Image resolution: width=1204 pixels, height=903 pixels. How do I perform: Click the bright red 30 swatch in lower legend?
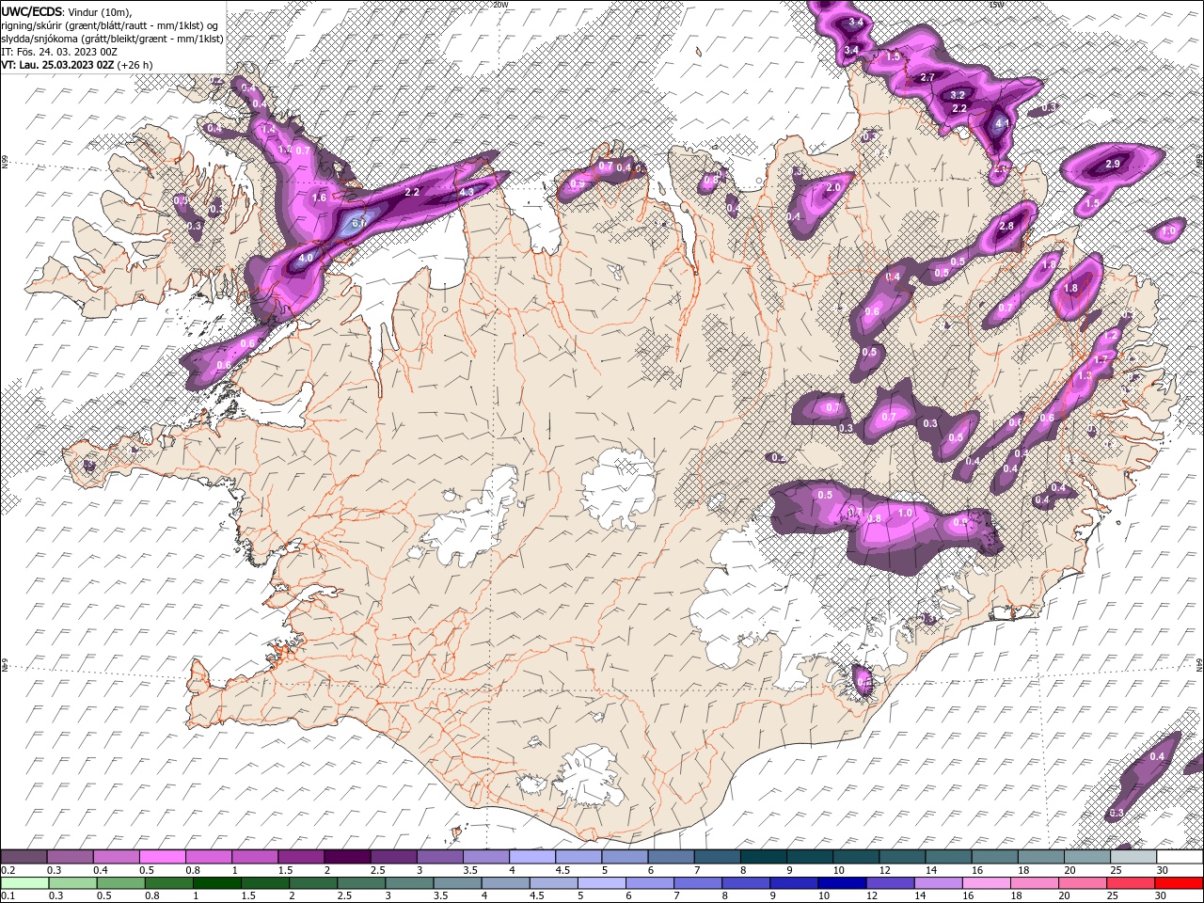(x=1180, y=883)
